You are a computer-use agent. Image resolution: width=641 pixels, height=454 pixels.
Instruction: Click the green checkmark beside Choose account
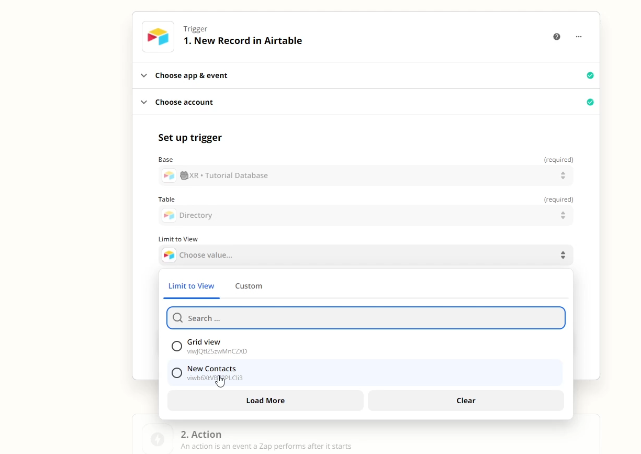pos(590,102)
